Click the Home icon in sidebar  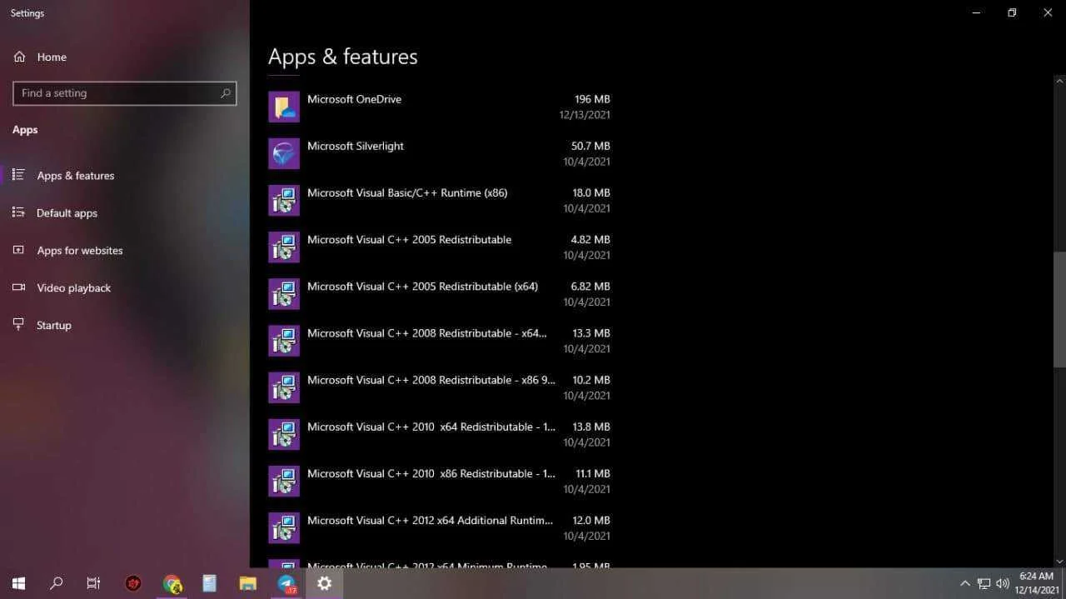[x=19, y=57]
